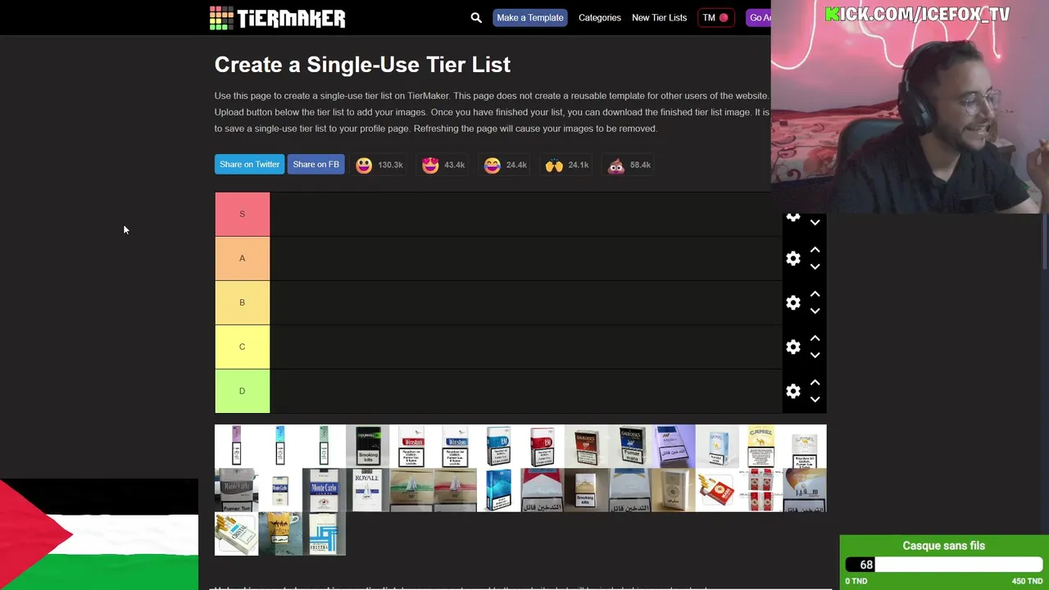This screenshot has width=1049, height=590.
Task: Move tier A row up
Action: pos(815,250)
